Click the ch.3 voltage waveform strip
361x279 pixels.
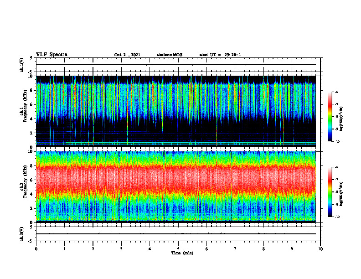(x=178, y=234)
